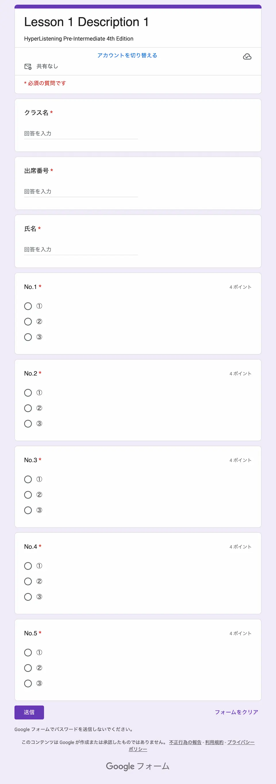
Task: Select option ③ for No.2
Action: (x=28, y=424)
